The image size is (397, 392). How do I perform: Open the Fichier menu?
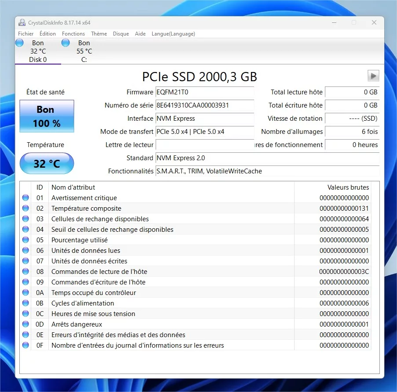25,34
